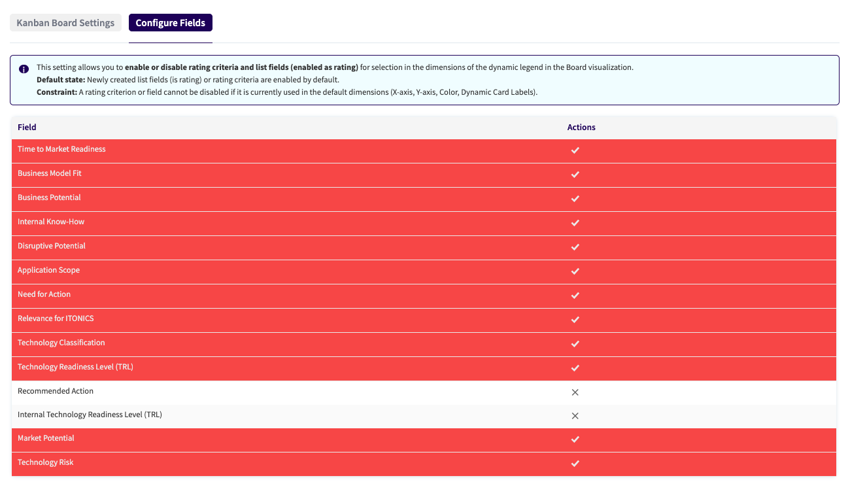Viewport: 850px width, 495px height.
Task: Toggle the Business Model Fit checkmark
Action: pyautogui.click(x=575, y=175)
